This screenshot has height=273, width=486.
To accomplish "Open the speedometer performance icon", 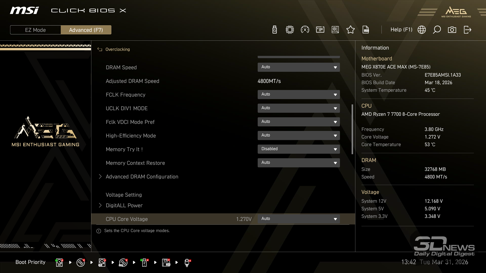I will tap(305, 30).
